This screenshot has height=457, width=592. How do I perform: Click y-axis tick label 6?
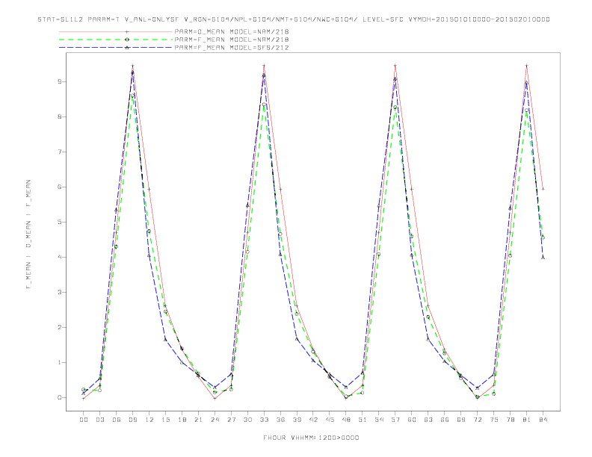(x=60, y=187)
